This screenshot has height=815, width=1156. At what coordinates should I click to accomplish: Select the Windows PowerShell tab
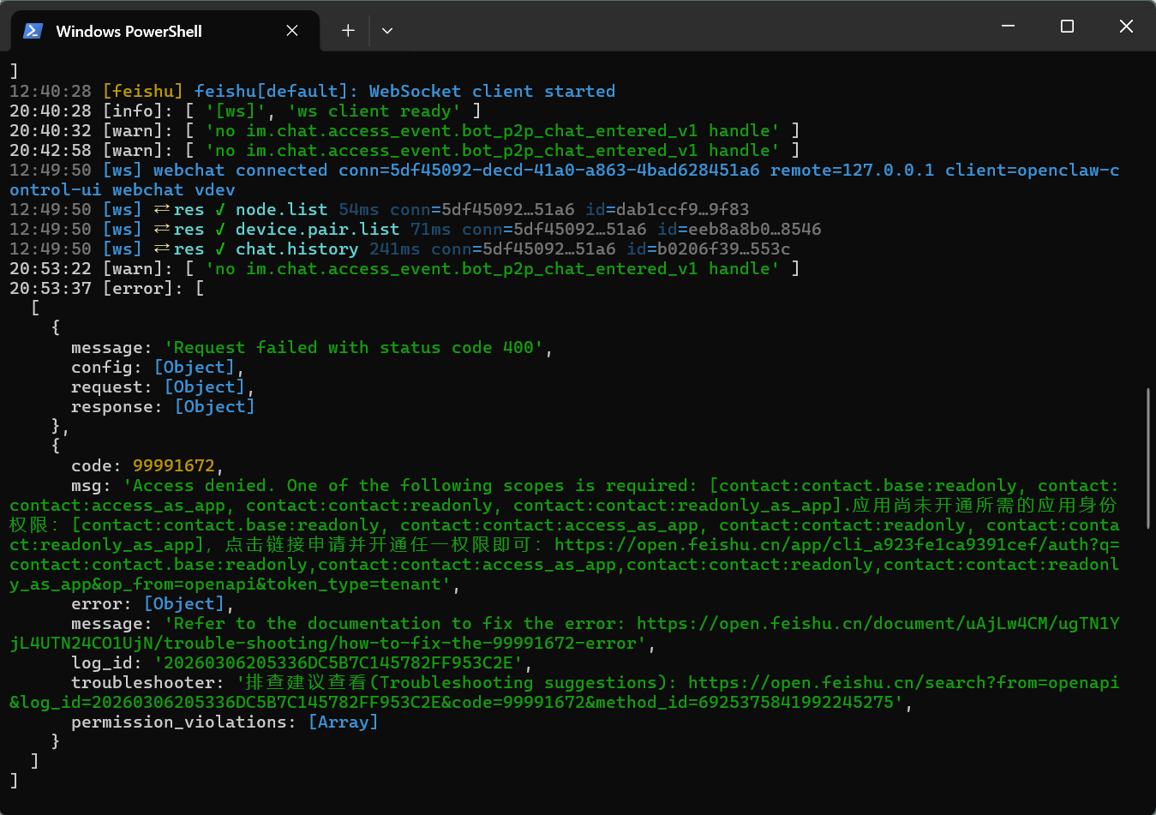pyautogui.click(x=165, y=31)
